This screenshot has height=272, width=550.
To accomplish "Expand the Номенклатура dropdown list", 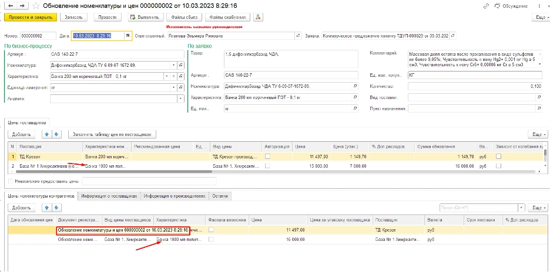I will click(173, 65).
